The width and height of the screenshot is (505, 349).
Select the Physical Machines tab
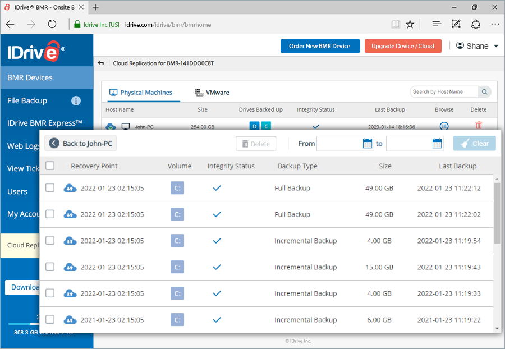pyautogui.click(x=146, y=91)
